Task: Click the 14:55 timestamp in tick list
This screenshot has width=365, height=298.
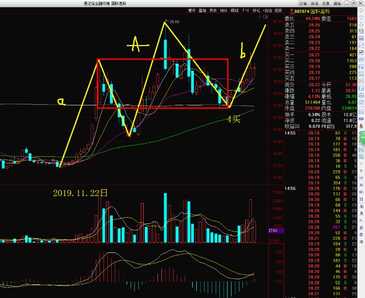Action: click(290, 133)
